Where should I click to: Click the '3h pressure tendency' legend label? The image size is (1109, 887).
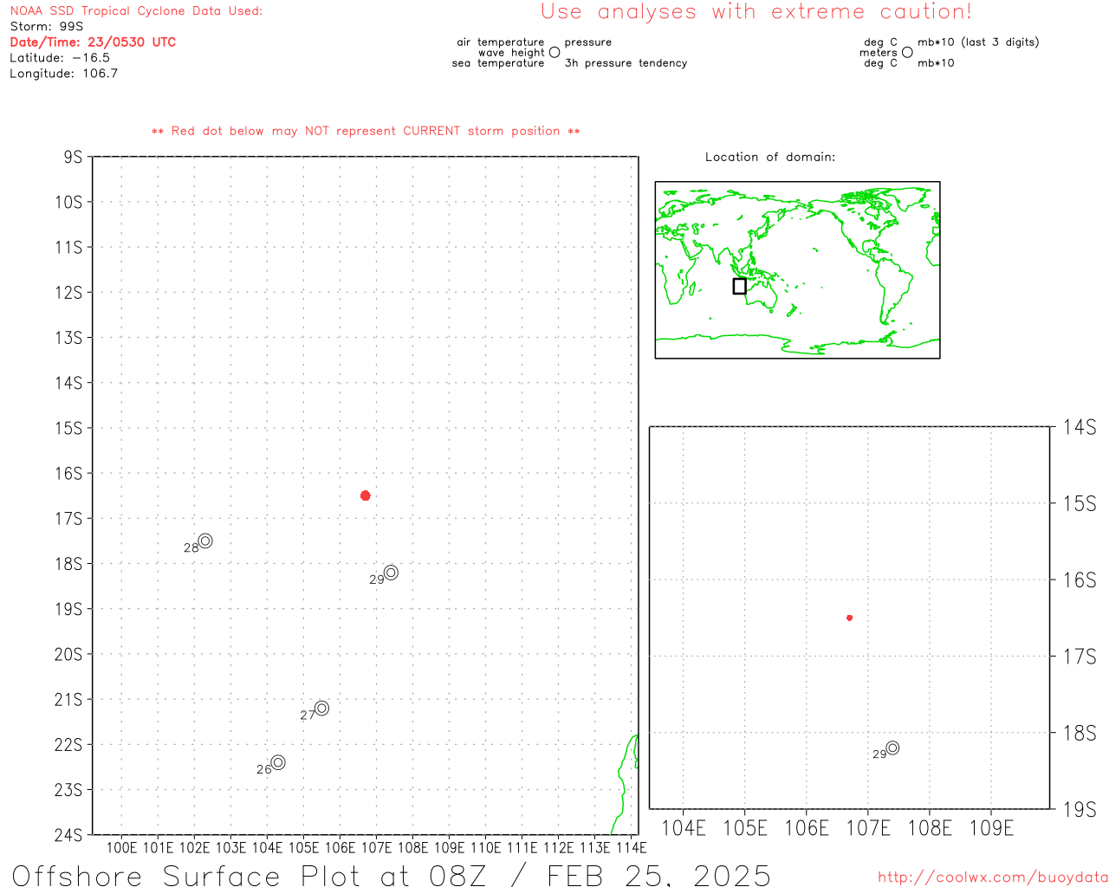click(626, 63)
